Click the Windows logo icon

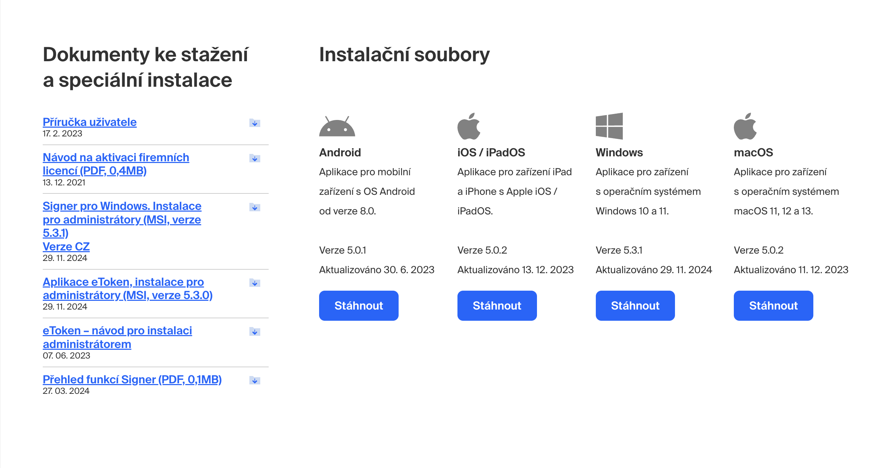(609, 126)
